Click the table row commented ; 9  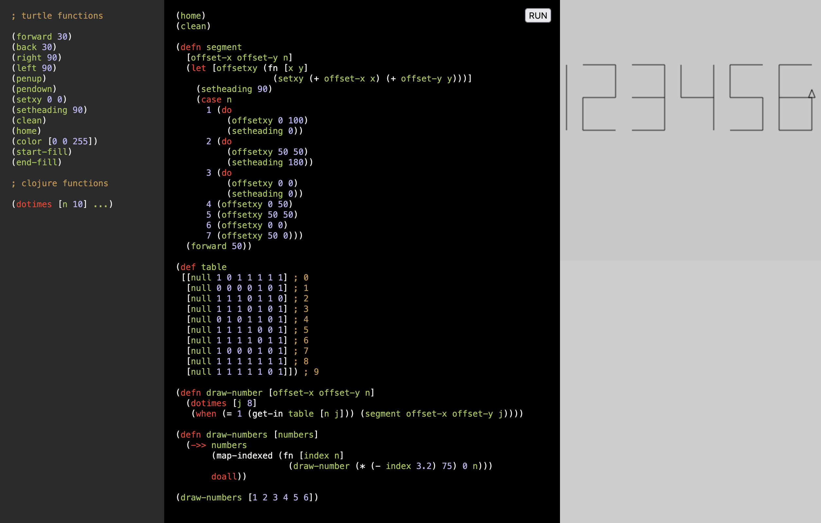(252, 371)
